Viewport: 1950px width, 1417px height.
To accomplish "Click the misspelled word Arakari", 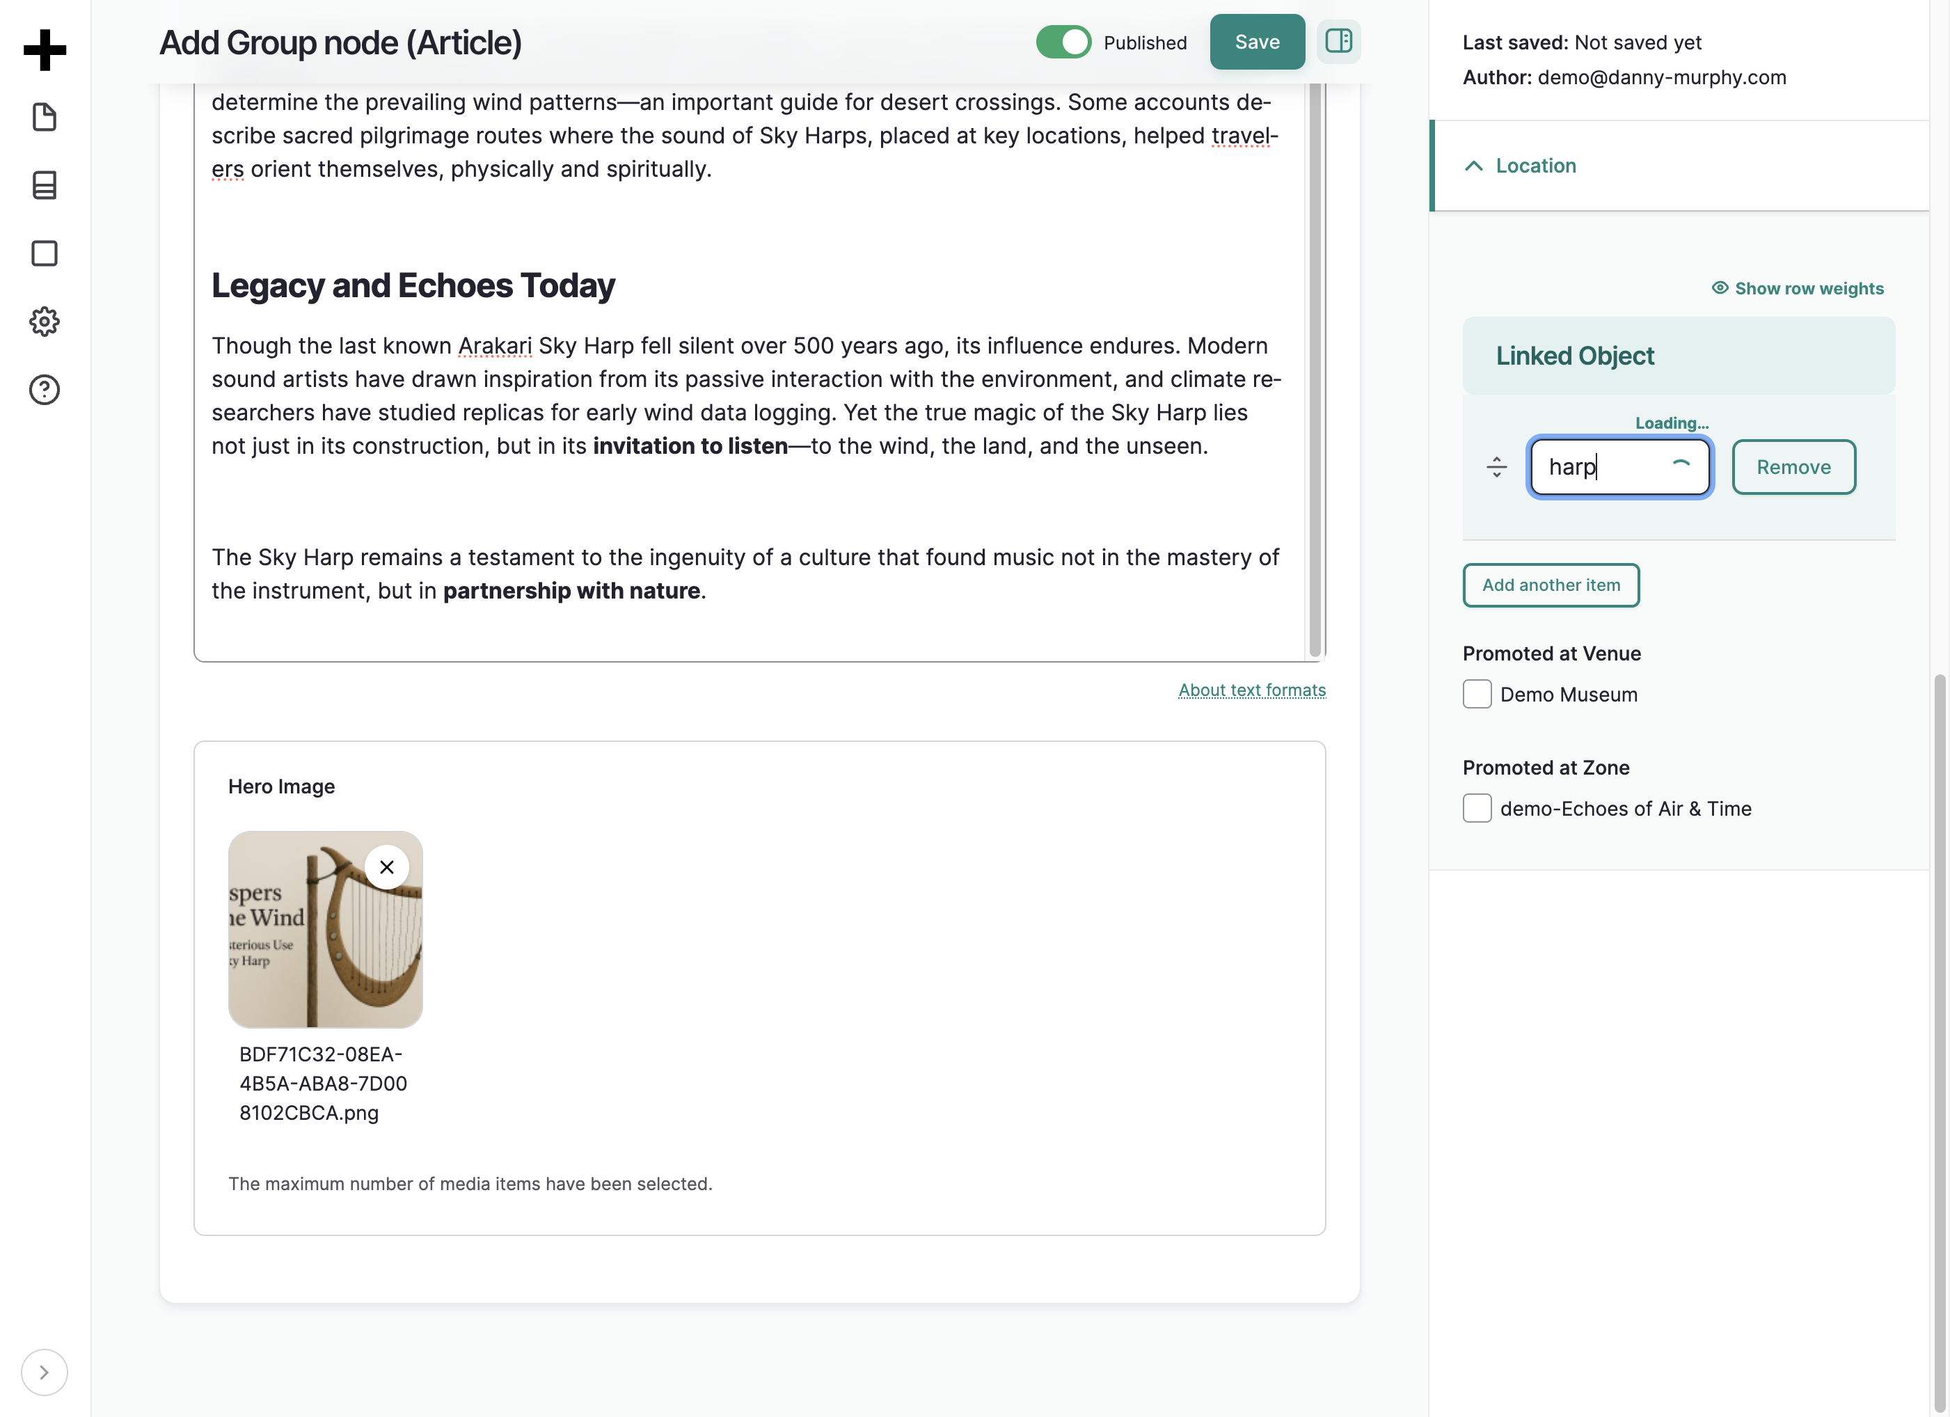I will 494,346.
